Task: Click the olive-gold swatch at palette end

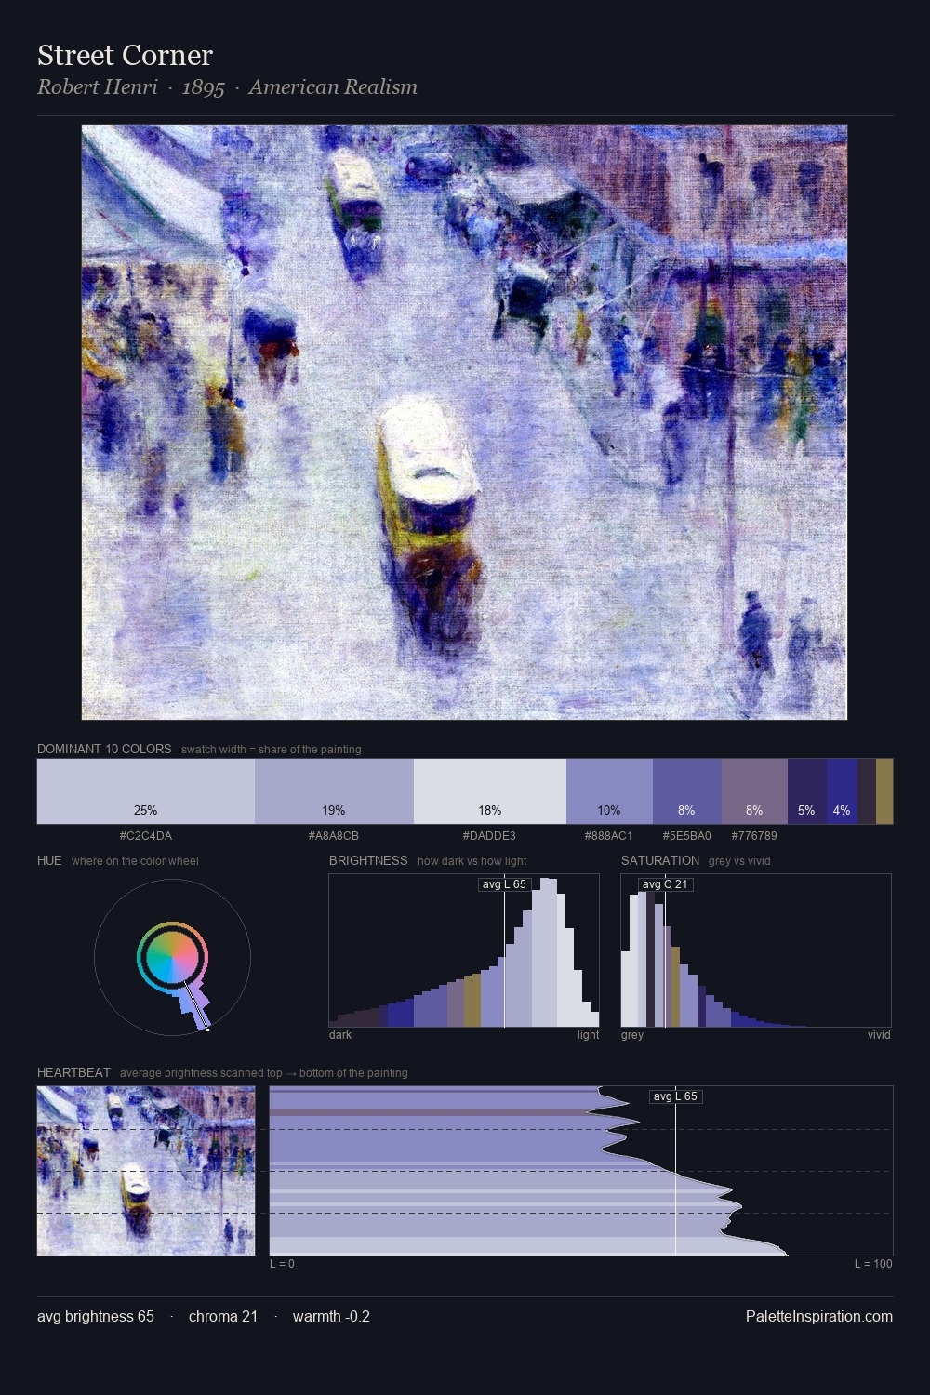Action: click(x=884, y=791)
